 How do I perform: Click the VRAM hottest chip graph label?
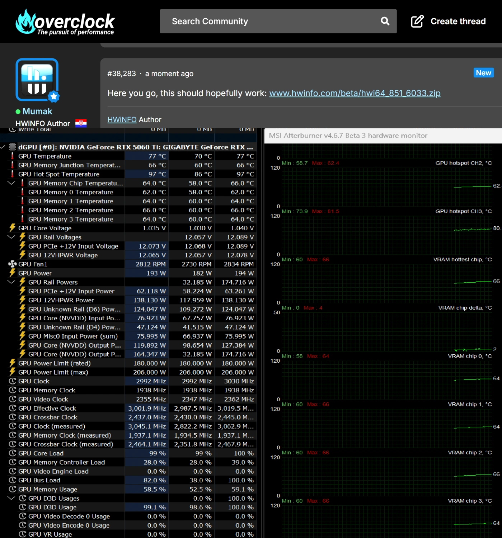click(463, 259)
